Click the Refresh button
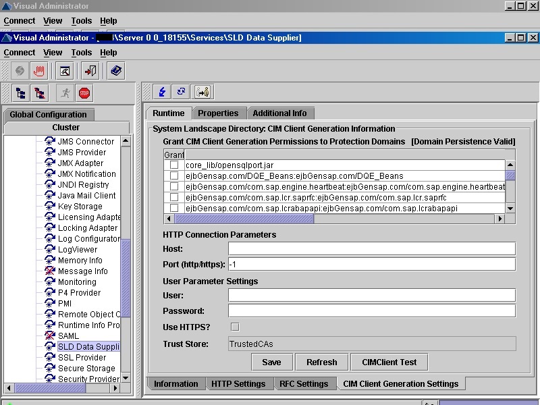This screenshot has height=405, width=540. click(322, 362)
